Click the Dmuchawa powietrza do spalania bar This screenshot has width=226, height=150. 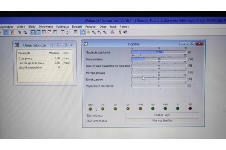tap(159, 66)
